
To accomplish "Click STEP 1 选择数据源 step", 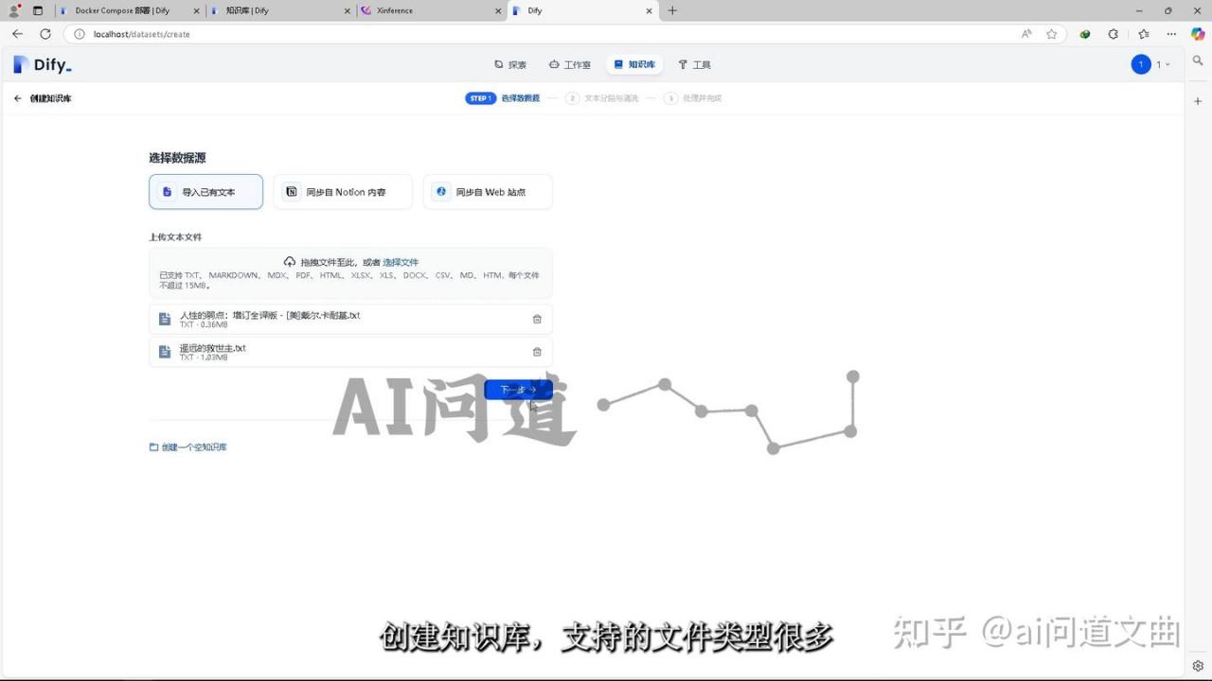I will [x=503, y=98].
